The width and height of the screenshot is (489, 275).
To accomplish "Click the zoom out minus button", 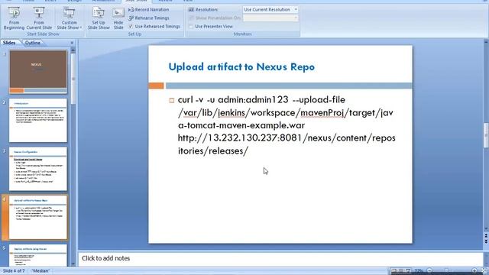I will (x=429, y=270).
